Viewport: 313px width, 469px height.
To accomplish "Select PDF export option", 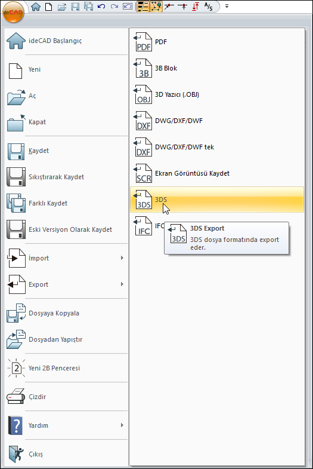I will click(x=217, y=42).
